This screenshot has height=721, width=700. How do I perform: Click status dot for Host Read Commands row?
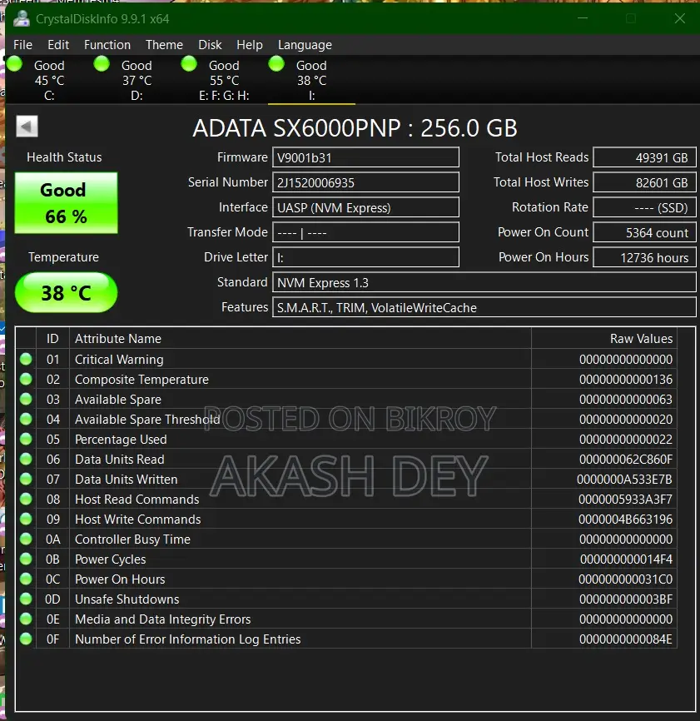(26, 499)
